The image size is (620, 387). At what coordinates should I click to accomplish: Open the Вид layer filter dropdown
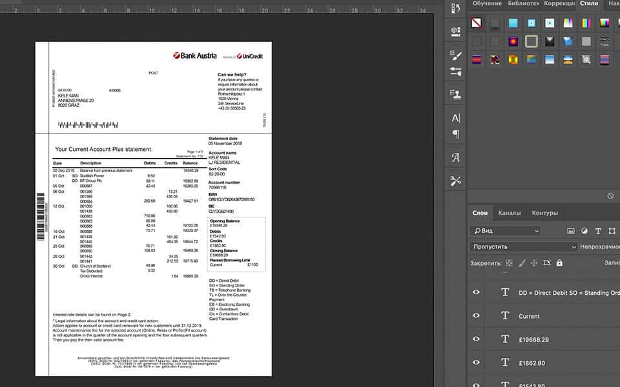pyautogui.click(x=506, y=231)
